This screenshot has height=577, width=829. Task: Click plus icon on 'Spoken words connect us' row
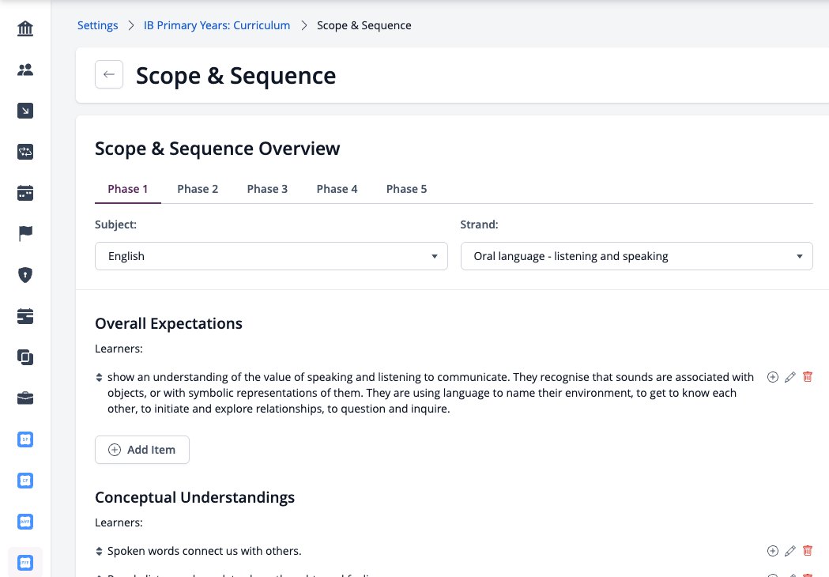(x=772, y=551)
